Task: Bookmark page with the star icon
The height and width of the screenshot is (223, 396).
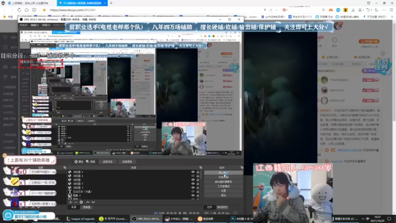Action: 44,10
